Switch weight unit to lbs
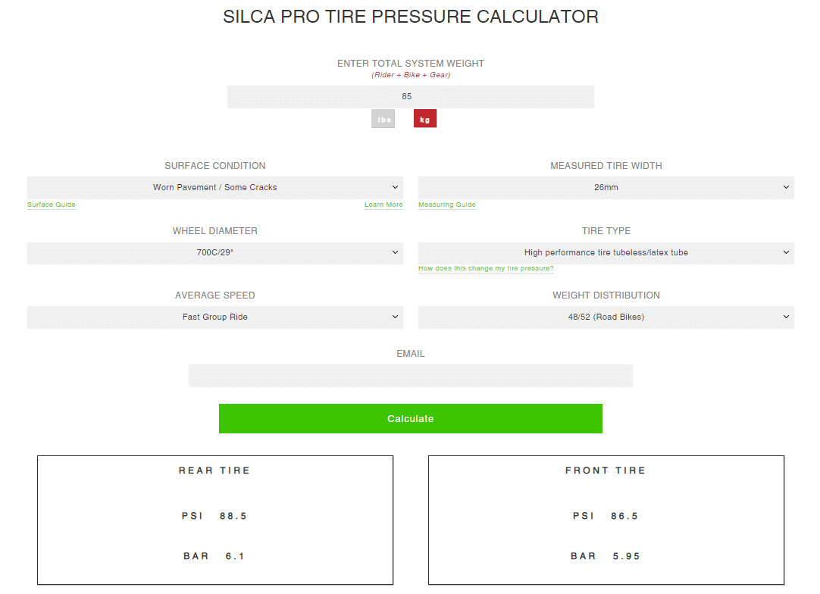 [383, 119]
